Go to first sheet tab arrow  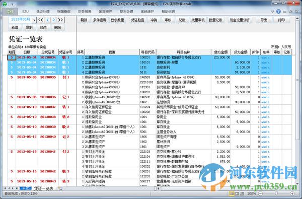click(5, 188)
